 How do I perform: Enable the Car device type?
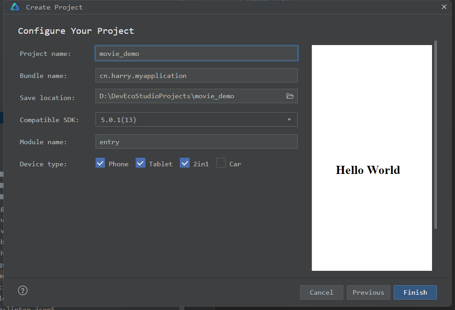(x=221, y=163)
